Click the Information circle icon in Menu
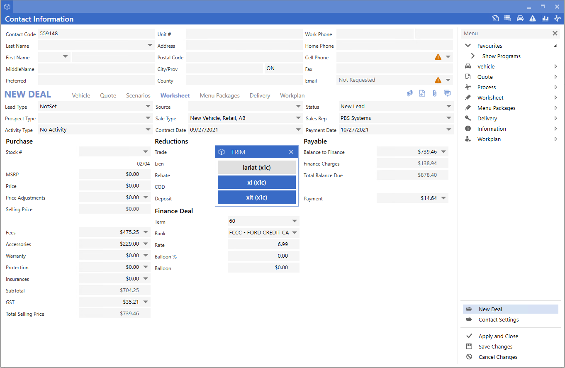The image size is (565, 368). [x=468, y=129]
